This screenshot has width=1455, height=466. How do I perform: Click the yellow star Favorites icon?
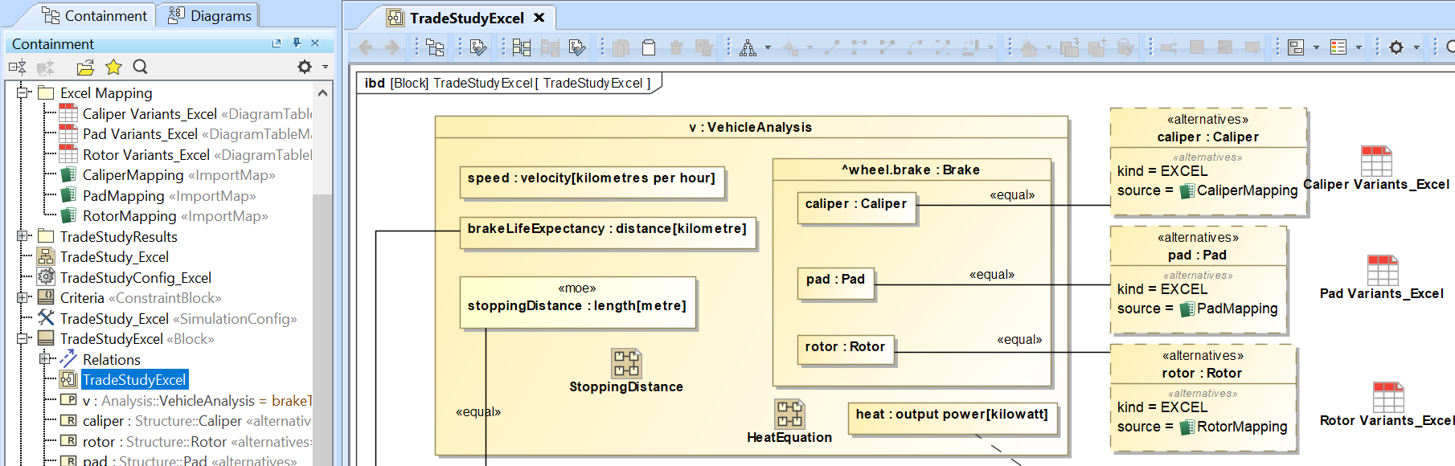tap(113, 67)
